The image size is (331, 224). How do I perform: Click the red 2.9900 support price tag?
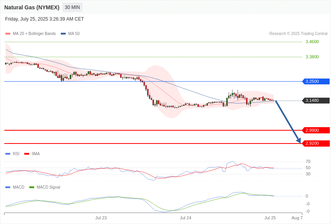click(316, 130)
